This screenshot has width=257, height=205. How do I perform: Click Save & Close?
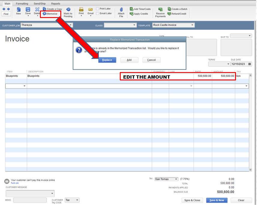coord(192,200)
